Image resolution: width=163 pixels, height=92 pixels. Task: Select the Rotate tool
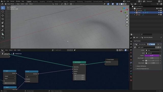3,19
